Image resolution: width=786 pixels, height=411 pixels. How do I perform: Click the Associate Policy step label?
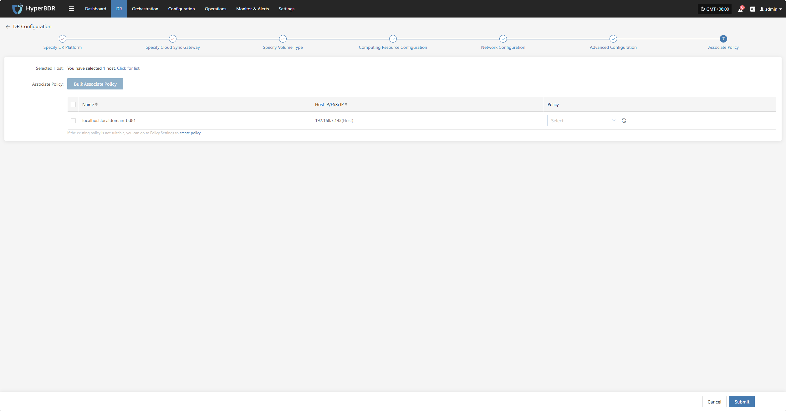click(x=723, y=47)
